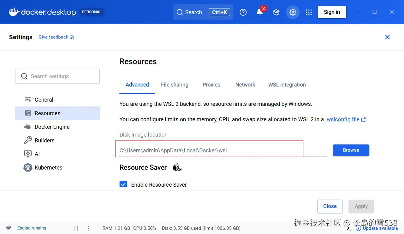Click the Browse button
404x234 pixels.
pos(351,150)
